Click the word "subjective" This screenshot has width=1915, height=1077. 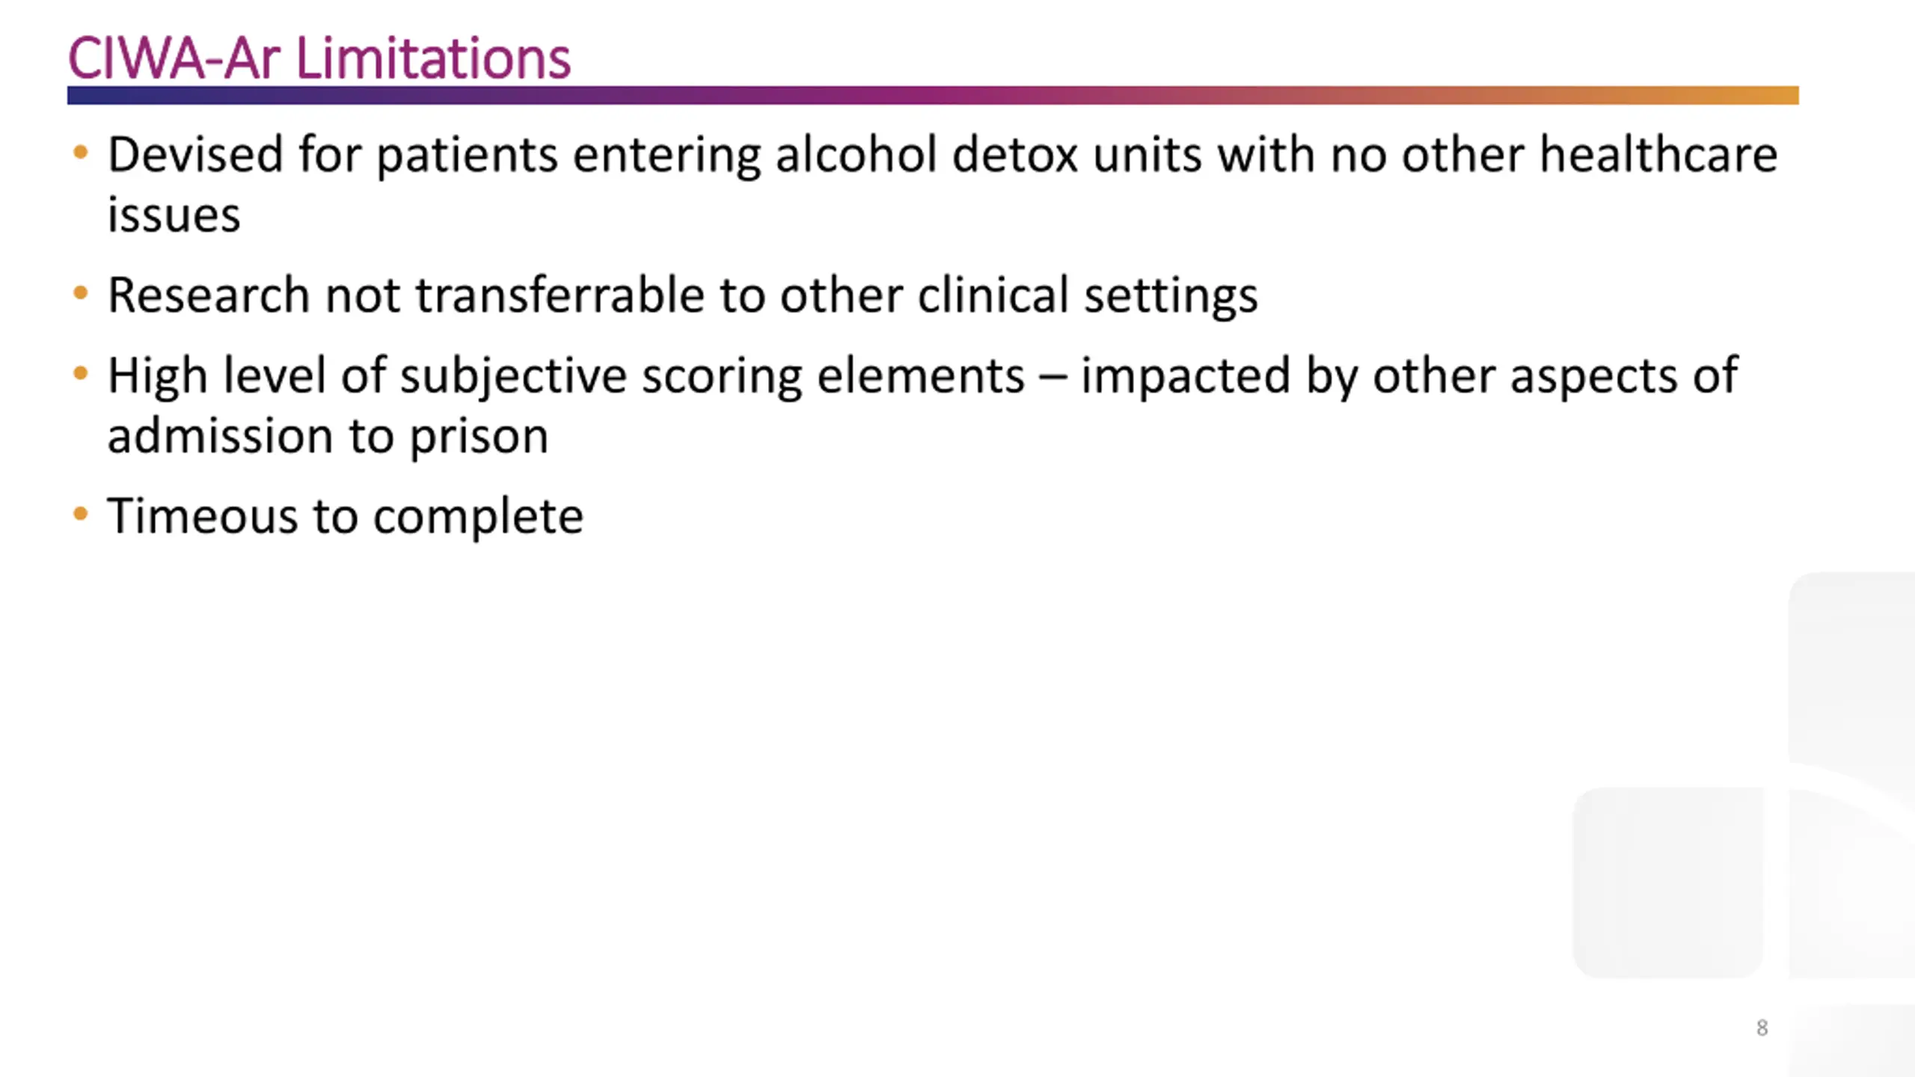pyautogui.click(x=513, y=376)
